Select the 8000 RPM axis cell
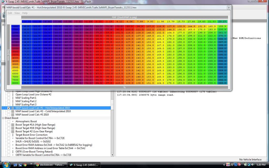The height and width of the screenshot is (168, 269). [15, 83]
